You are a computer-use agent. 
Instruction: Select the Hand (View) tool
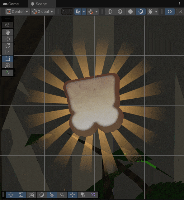click(8, 32)
